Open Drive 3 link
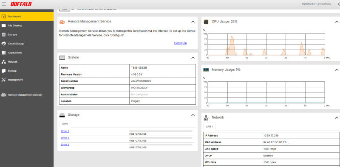The width and height of the screenshot is (340, 167). click(x=65, y=145)
